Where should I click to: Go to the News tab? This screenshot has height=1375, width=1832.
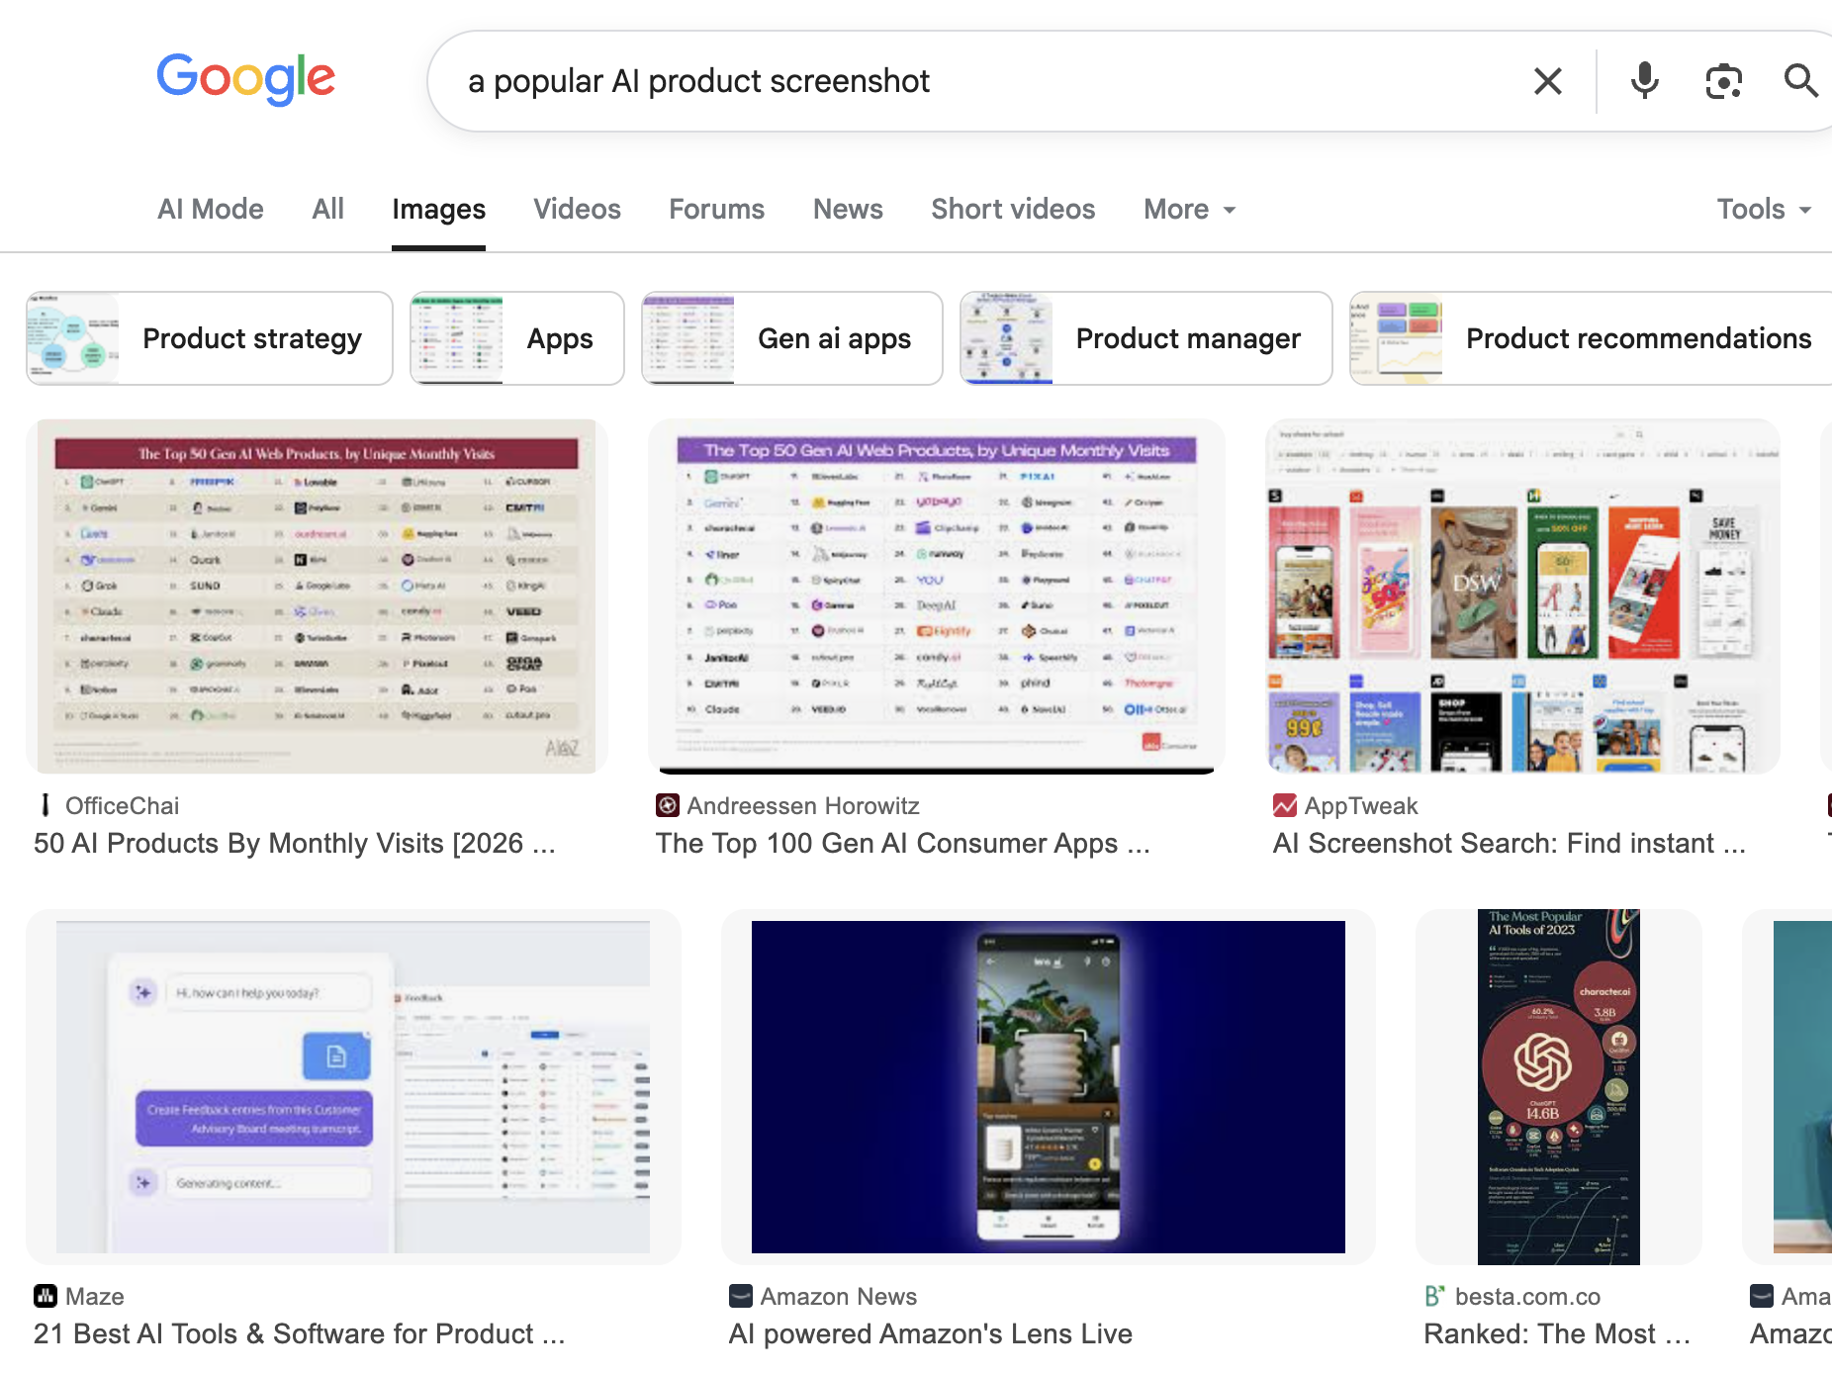848,209
